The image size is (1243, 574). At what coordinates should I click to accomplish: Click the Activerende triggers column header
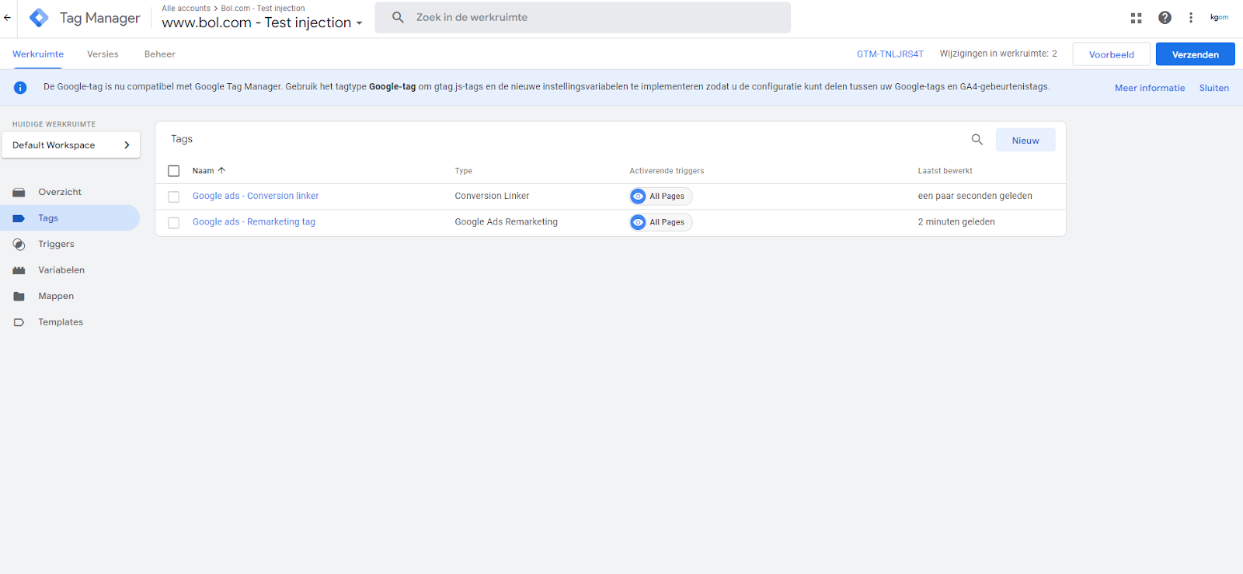point(667,171)
